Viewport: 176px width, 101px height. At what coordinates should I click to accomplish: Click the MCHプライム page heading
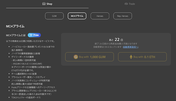(15, 26)
